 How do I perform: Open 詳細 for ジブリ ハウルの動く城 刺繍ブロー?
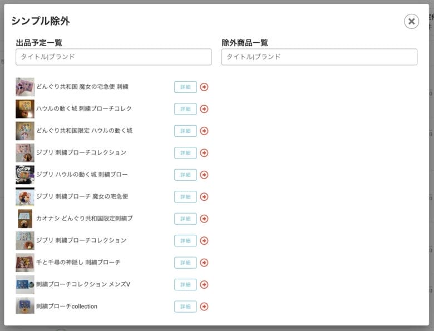pos(185,175)
